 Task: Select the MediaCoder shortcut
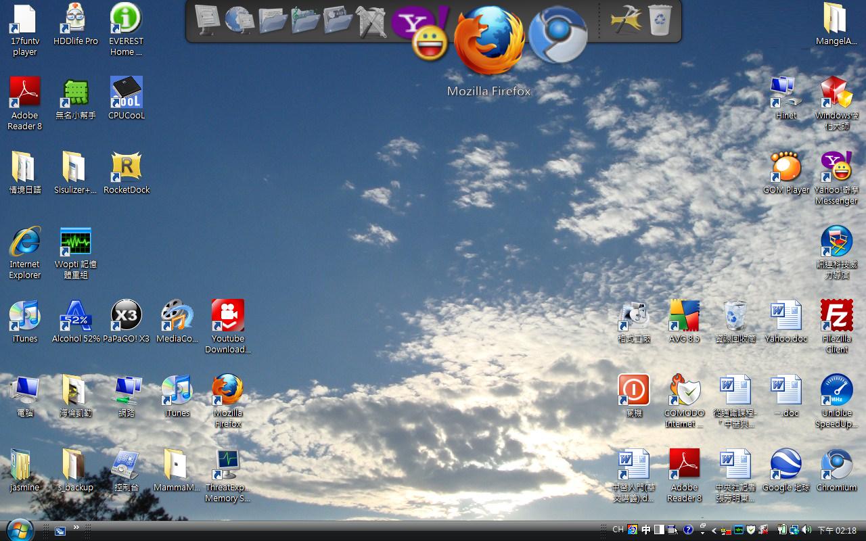pos(177,322)
